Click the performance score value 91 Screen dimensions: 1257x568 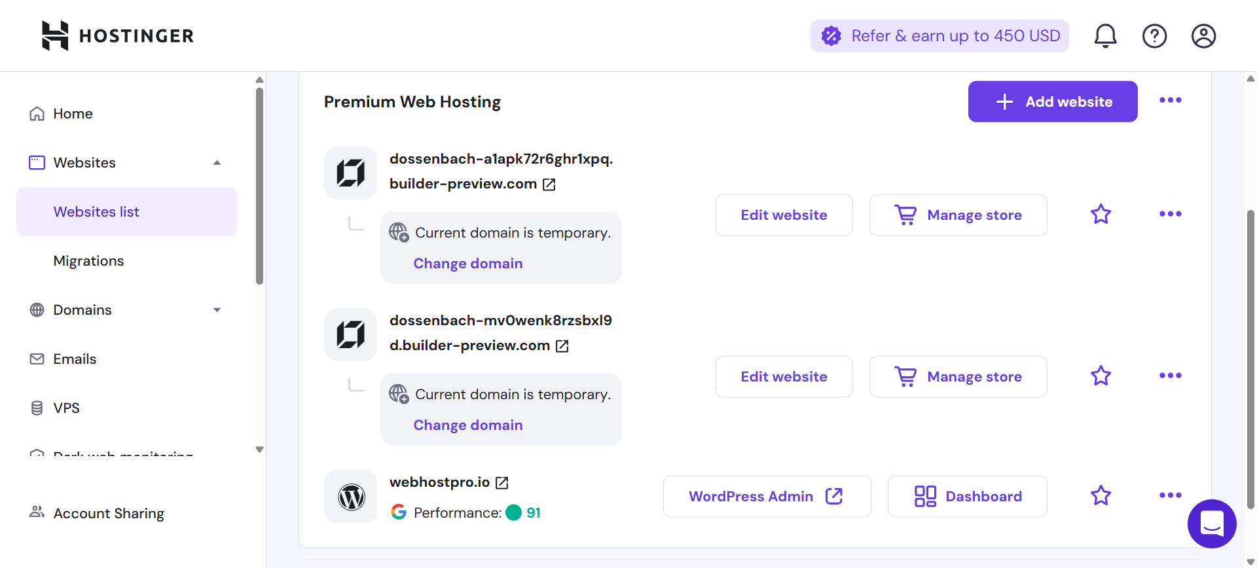534,512
